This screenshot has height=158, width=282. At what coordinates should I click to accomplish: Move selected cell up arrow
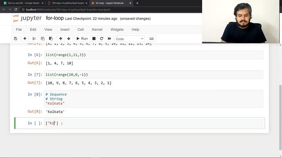pyautogui.click(x=61, y=39)
